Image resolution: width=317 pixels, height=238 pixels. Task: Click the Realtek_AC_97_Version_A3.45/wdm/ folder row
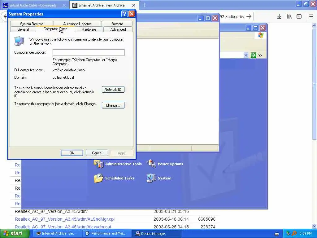pos(115,211)
